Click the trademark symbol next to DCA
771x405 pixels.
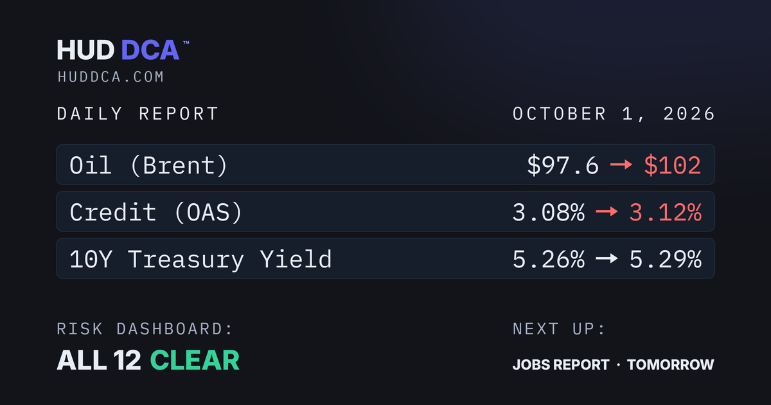click(x=186, y=42)
